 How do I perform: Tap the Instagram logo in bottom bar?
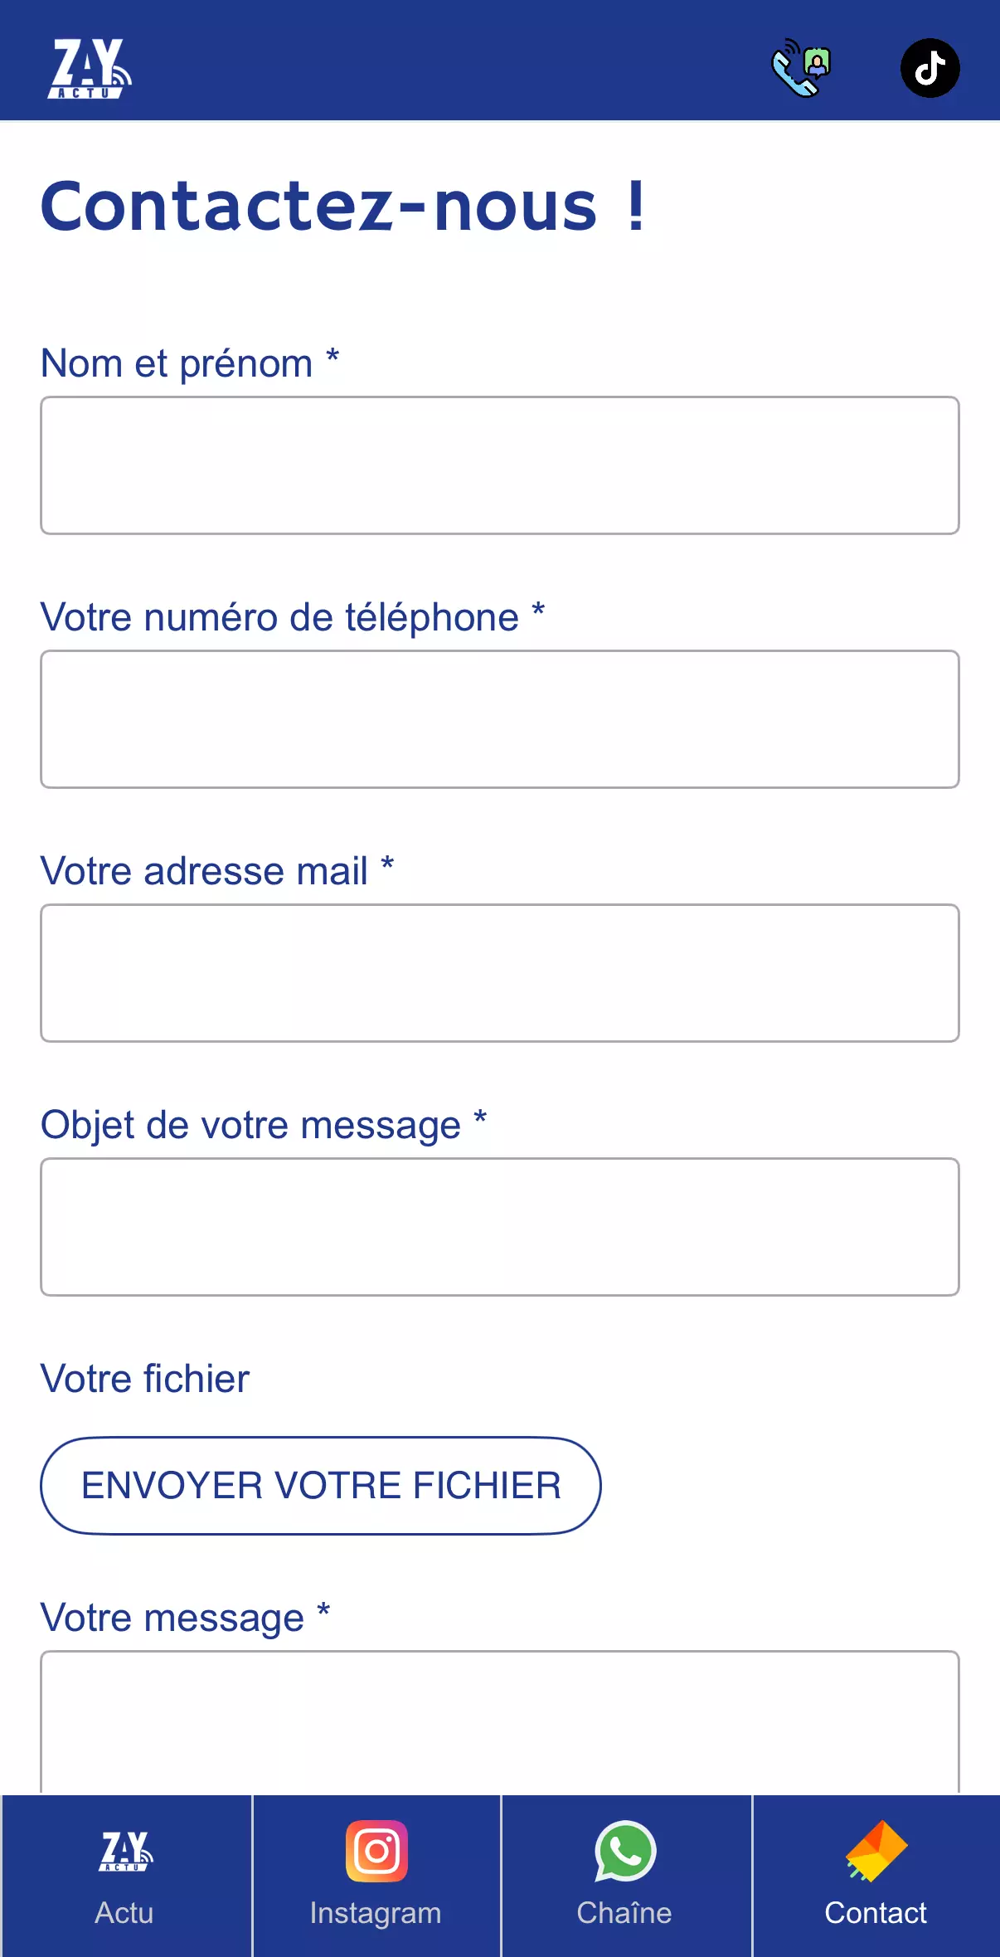click(376, 1851)
